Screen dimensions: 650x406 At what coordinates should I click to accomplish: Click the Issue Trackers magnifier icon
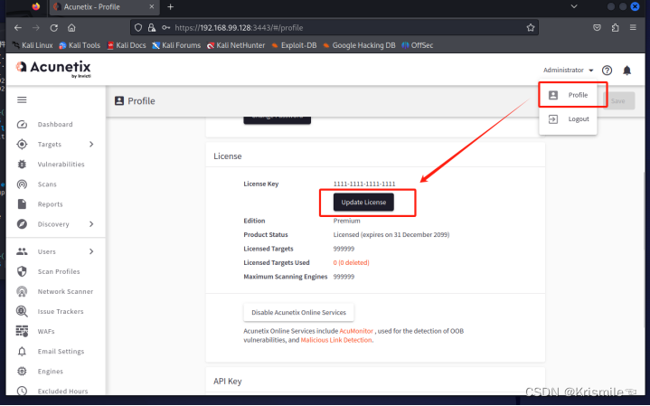tap(22, 311)
